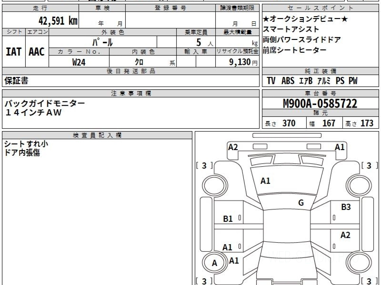
Task: Click the エアコン label
Action: tap(37, 32)
